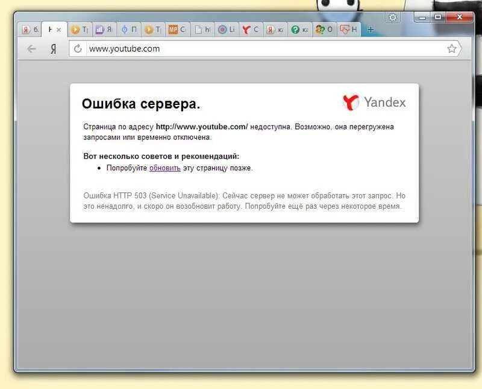
Task: Switch to the 'Li' tab
Action: tap(227, 30)
